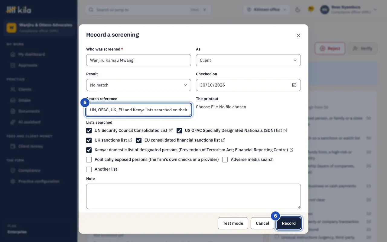This screenshot has height=242, width=387.
Task: Open the US OFAC SDN list external link
Action: pos(285,130)
